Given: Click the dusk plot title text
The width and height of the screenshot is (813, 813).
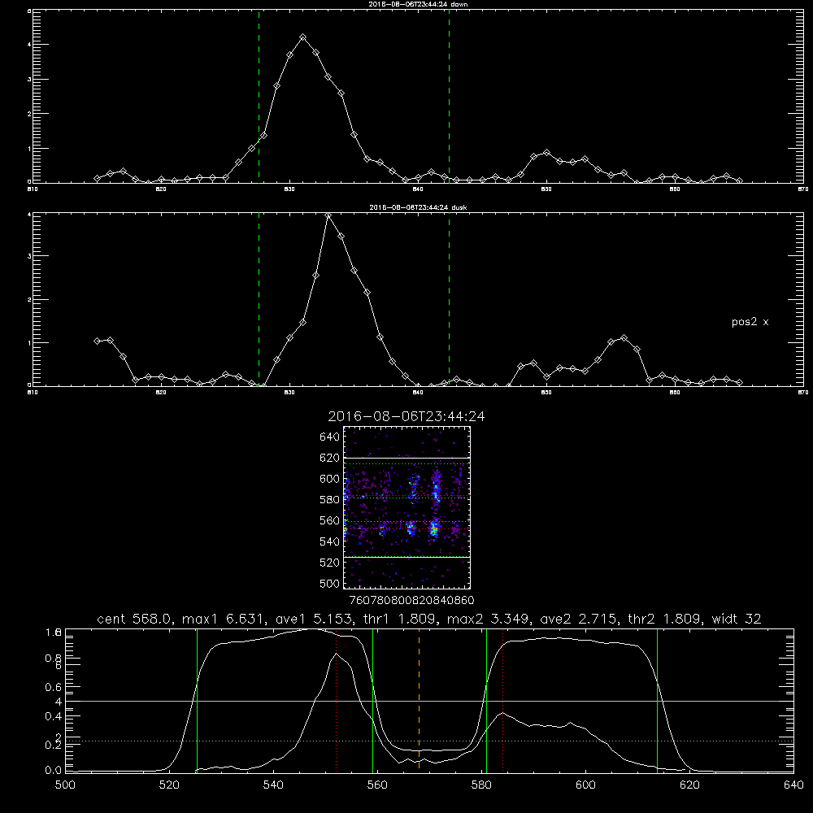Looking at the screenshot, I should [418, 207].
